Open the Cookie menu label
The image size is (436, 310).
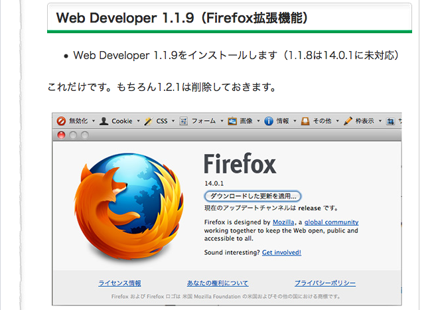point(122,121)
